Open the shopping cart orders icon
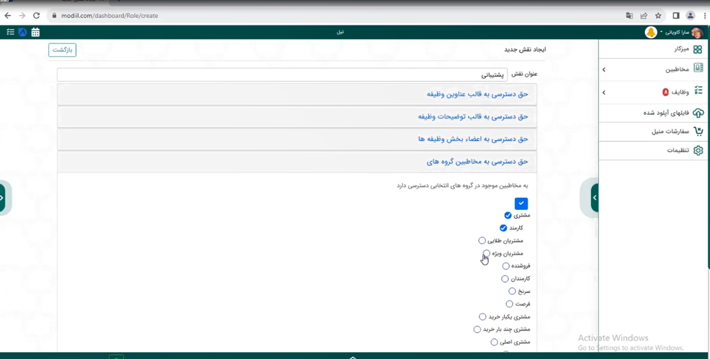This screenshot has width=710, height=359. click(x=698, y=131)
